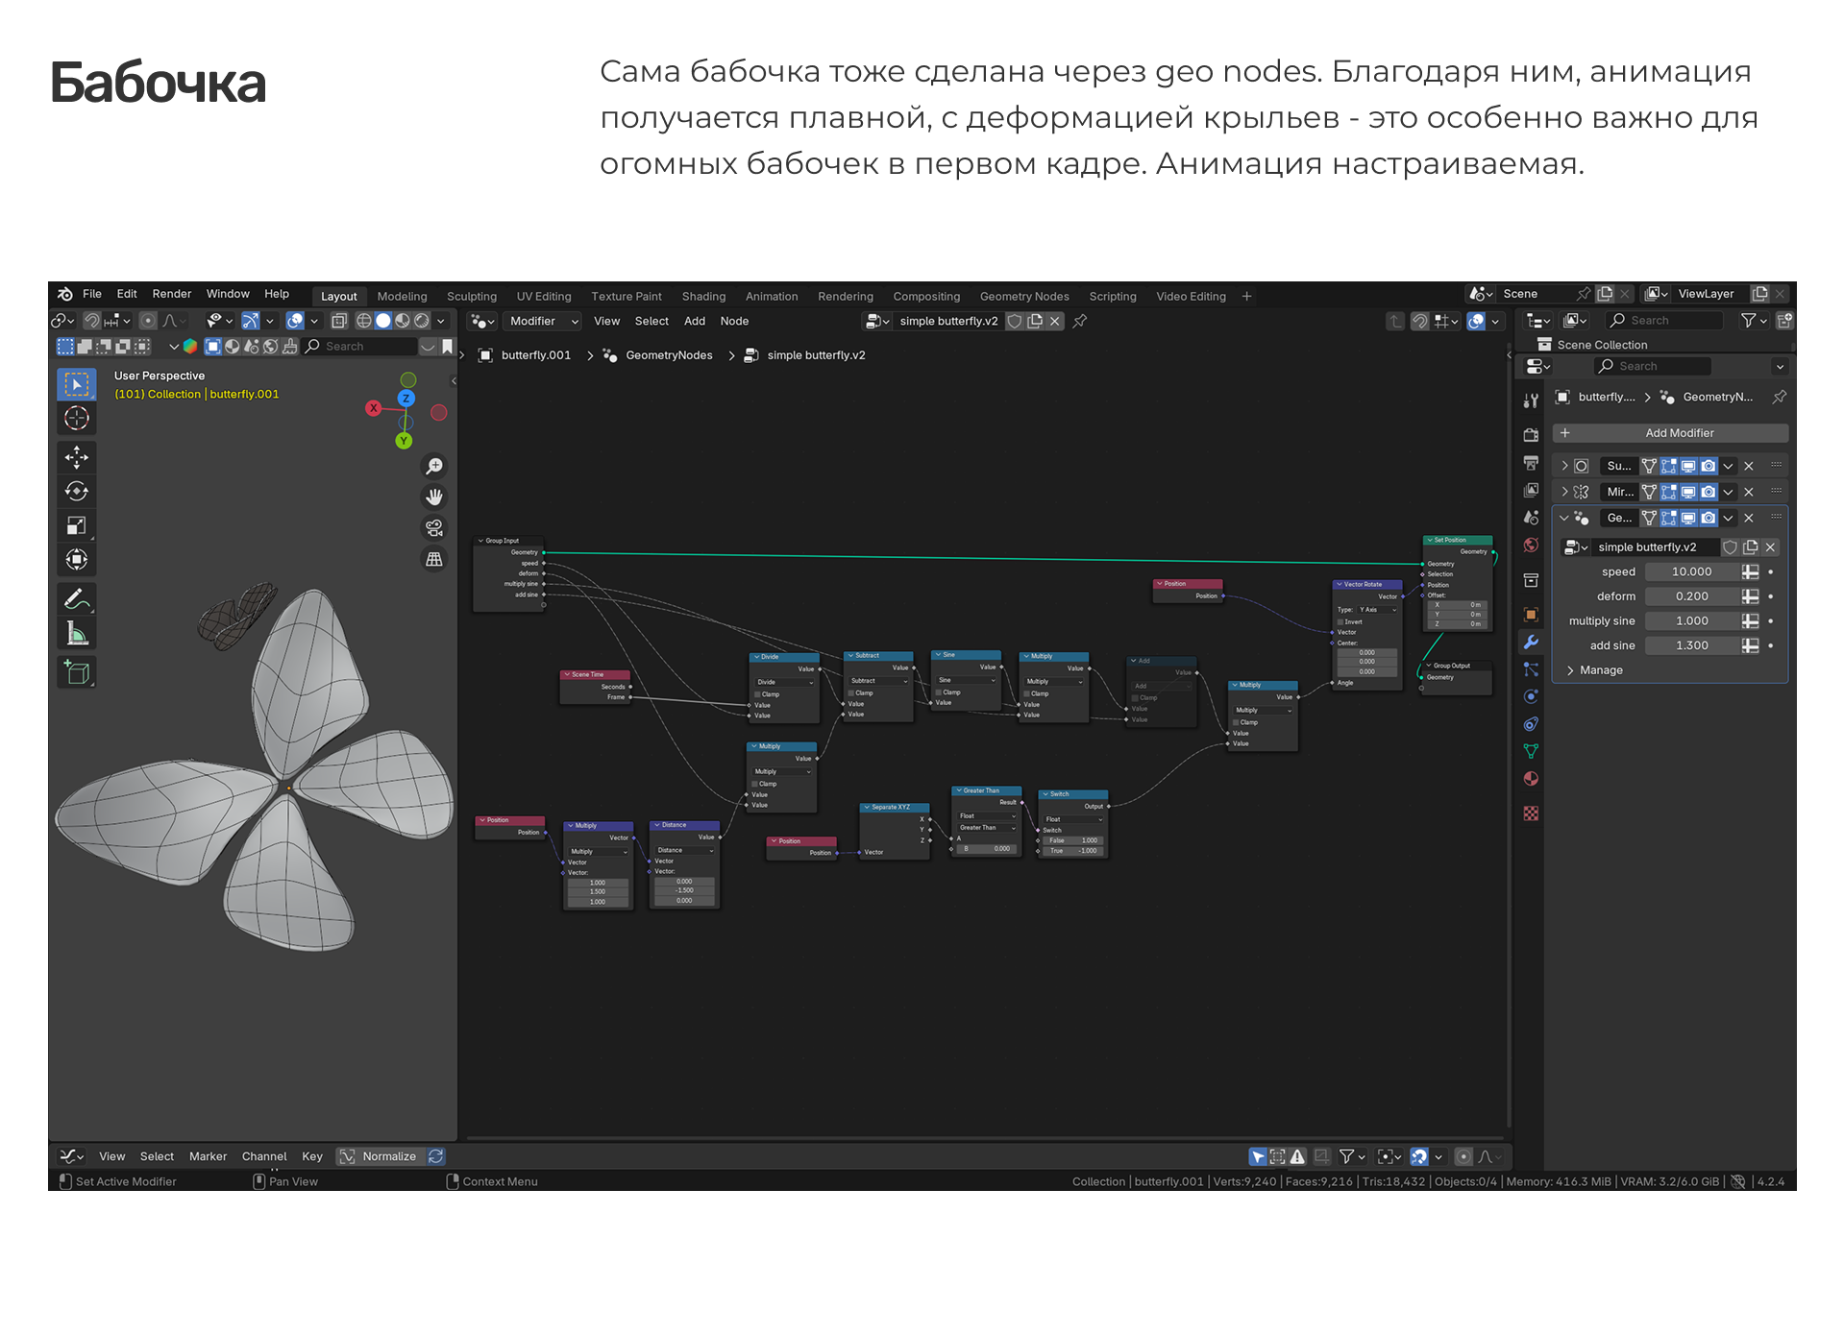Open the Modifiers wrench properties tab

click(x=1531, y=642)
